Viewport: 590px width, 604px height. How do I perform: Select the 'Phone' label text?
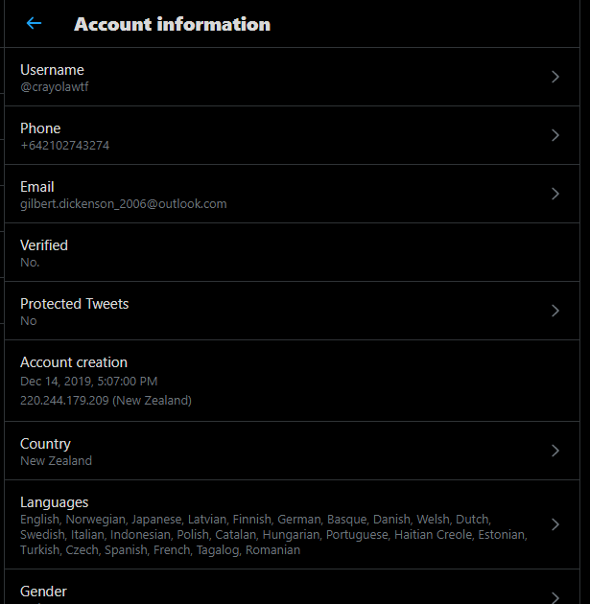pyautogui.click(x=40, y=128)
